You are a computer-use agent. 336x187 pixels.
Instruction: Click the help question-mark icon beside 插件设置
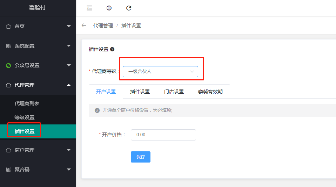coord(112,49)
